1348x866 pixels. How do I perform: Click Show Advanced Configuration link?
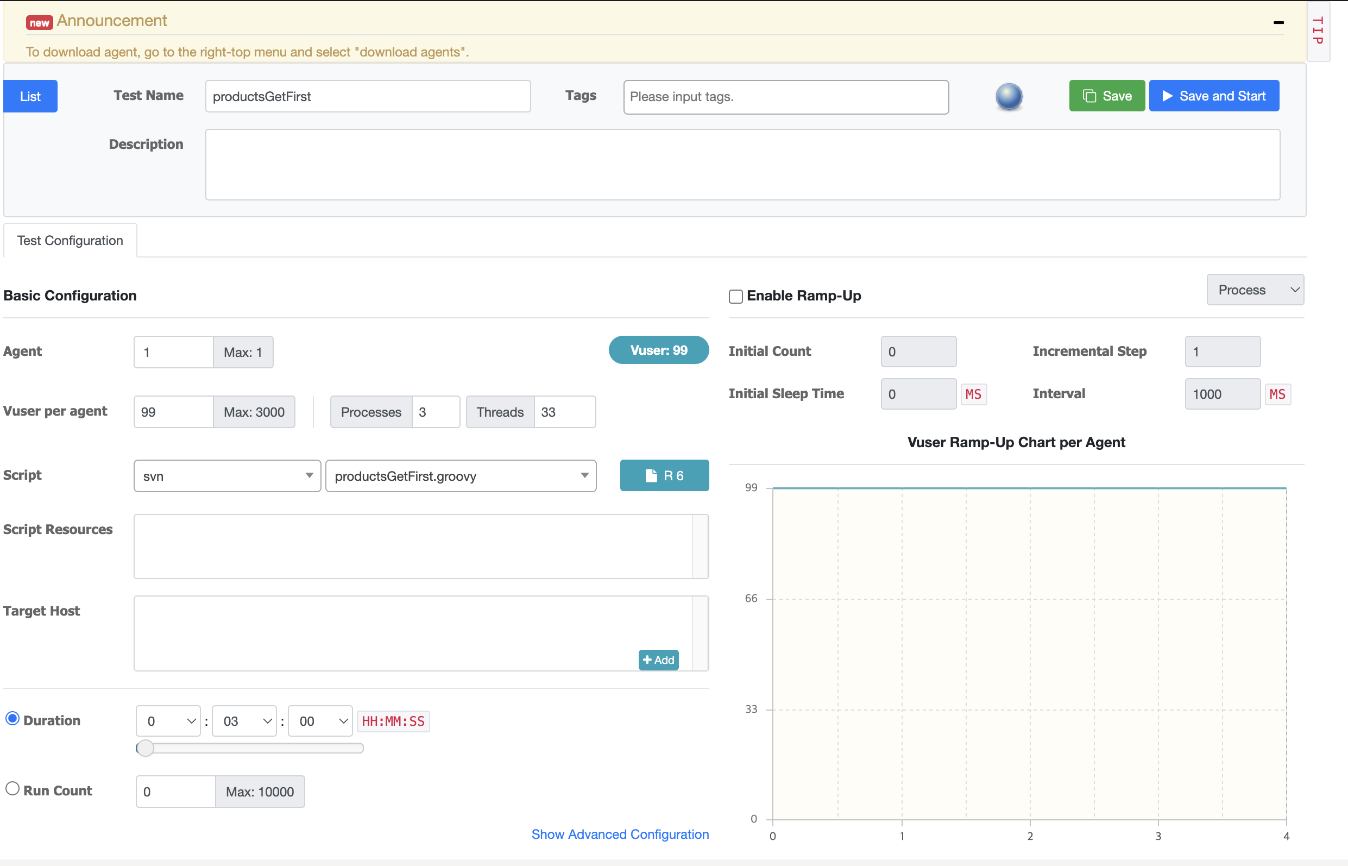tap(620, 834)
